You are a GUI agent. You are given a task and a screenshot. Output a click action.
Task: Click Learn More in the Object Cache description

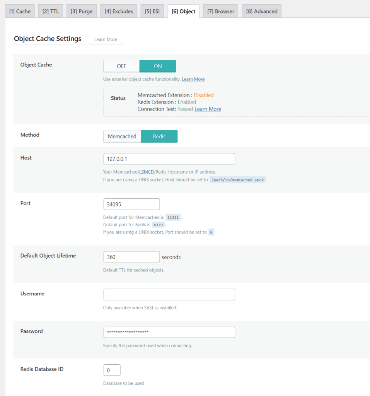click(193, 79)
